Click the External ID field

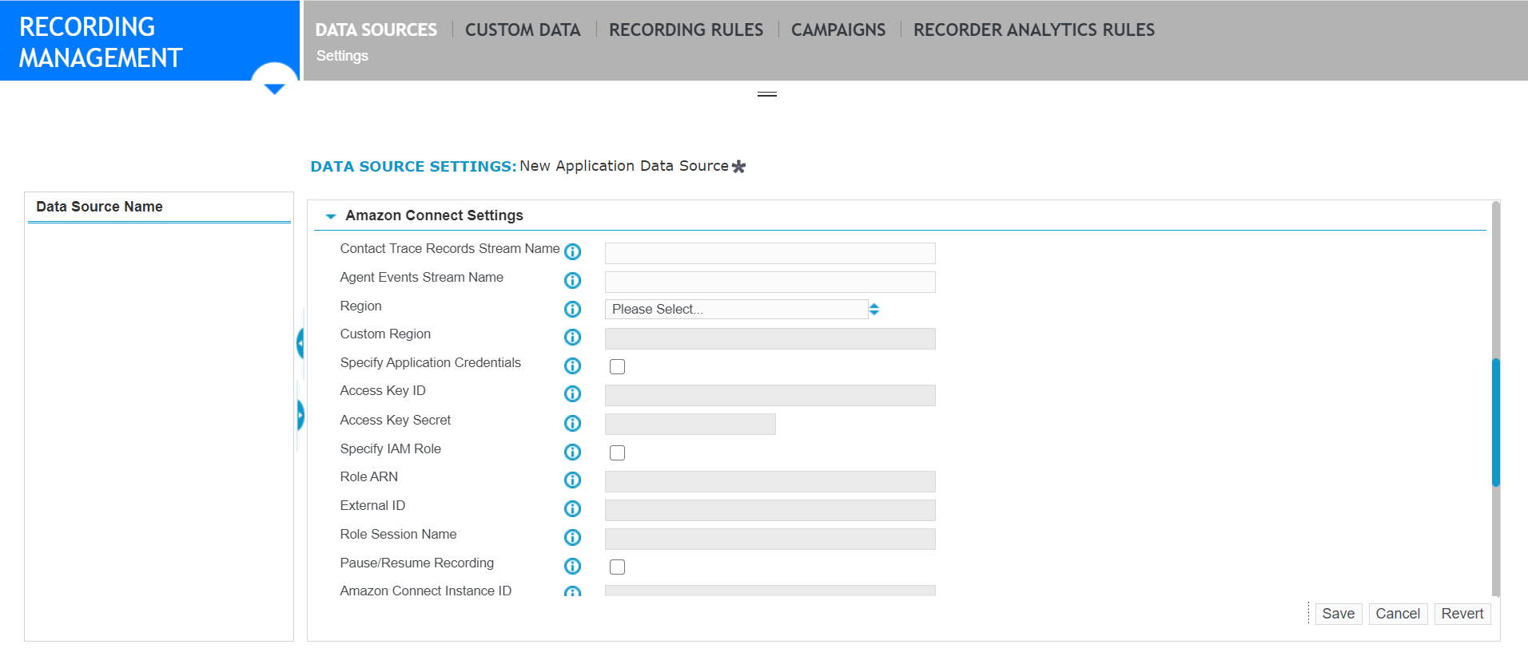click(770, 510)
